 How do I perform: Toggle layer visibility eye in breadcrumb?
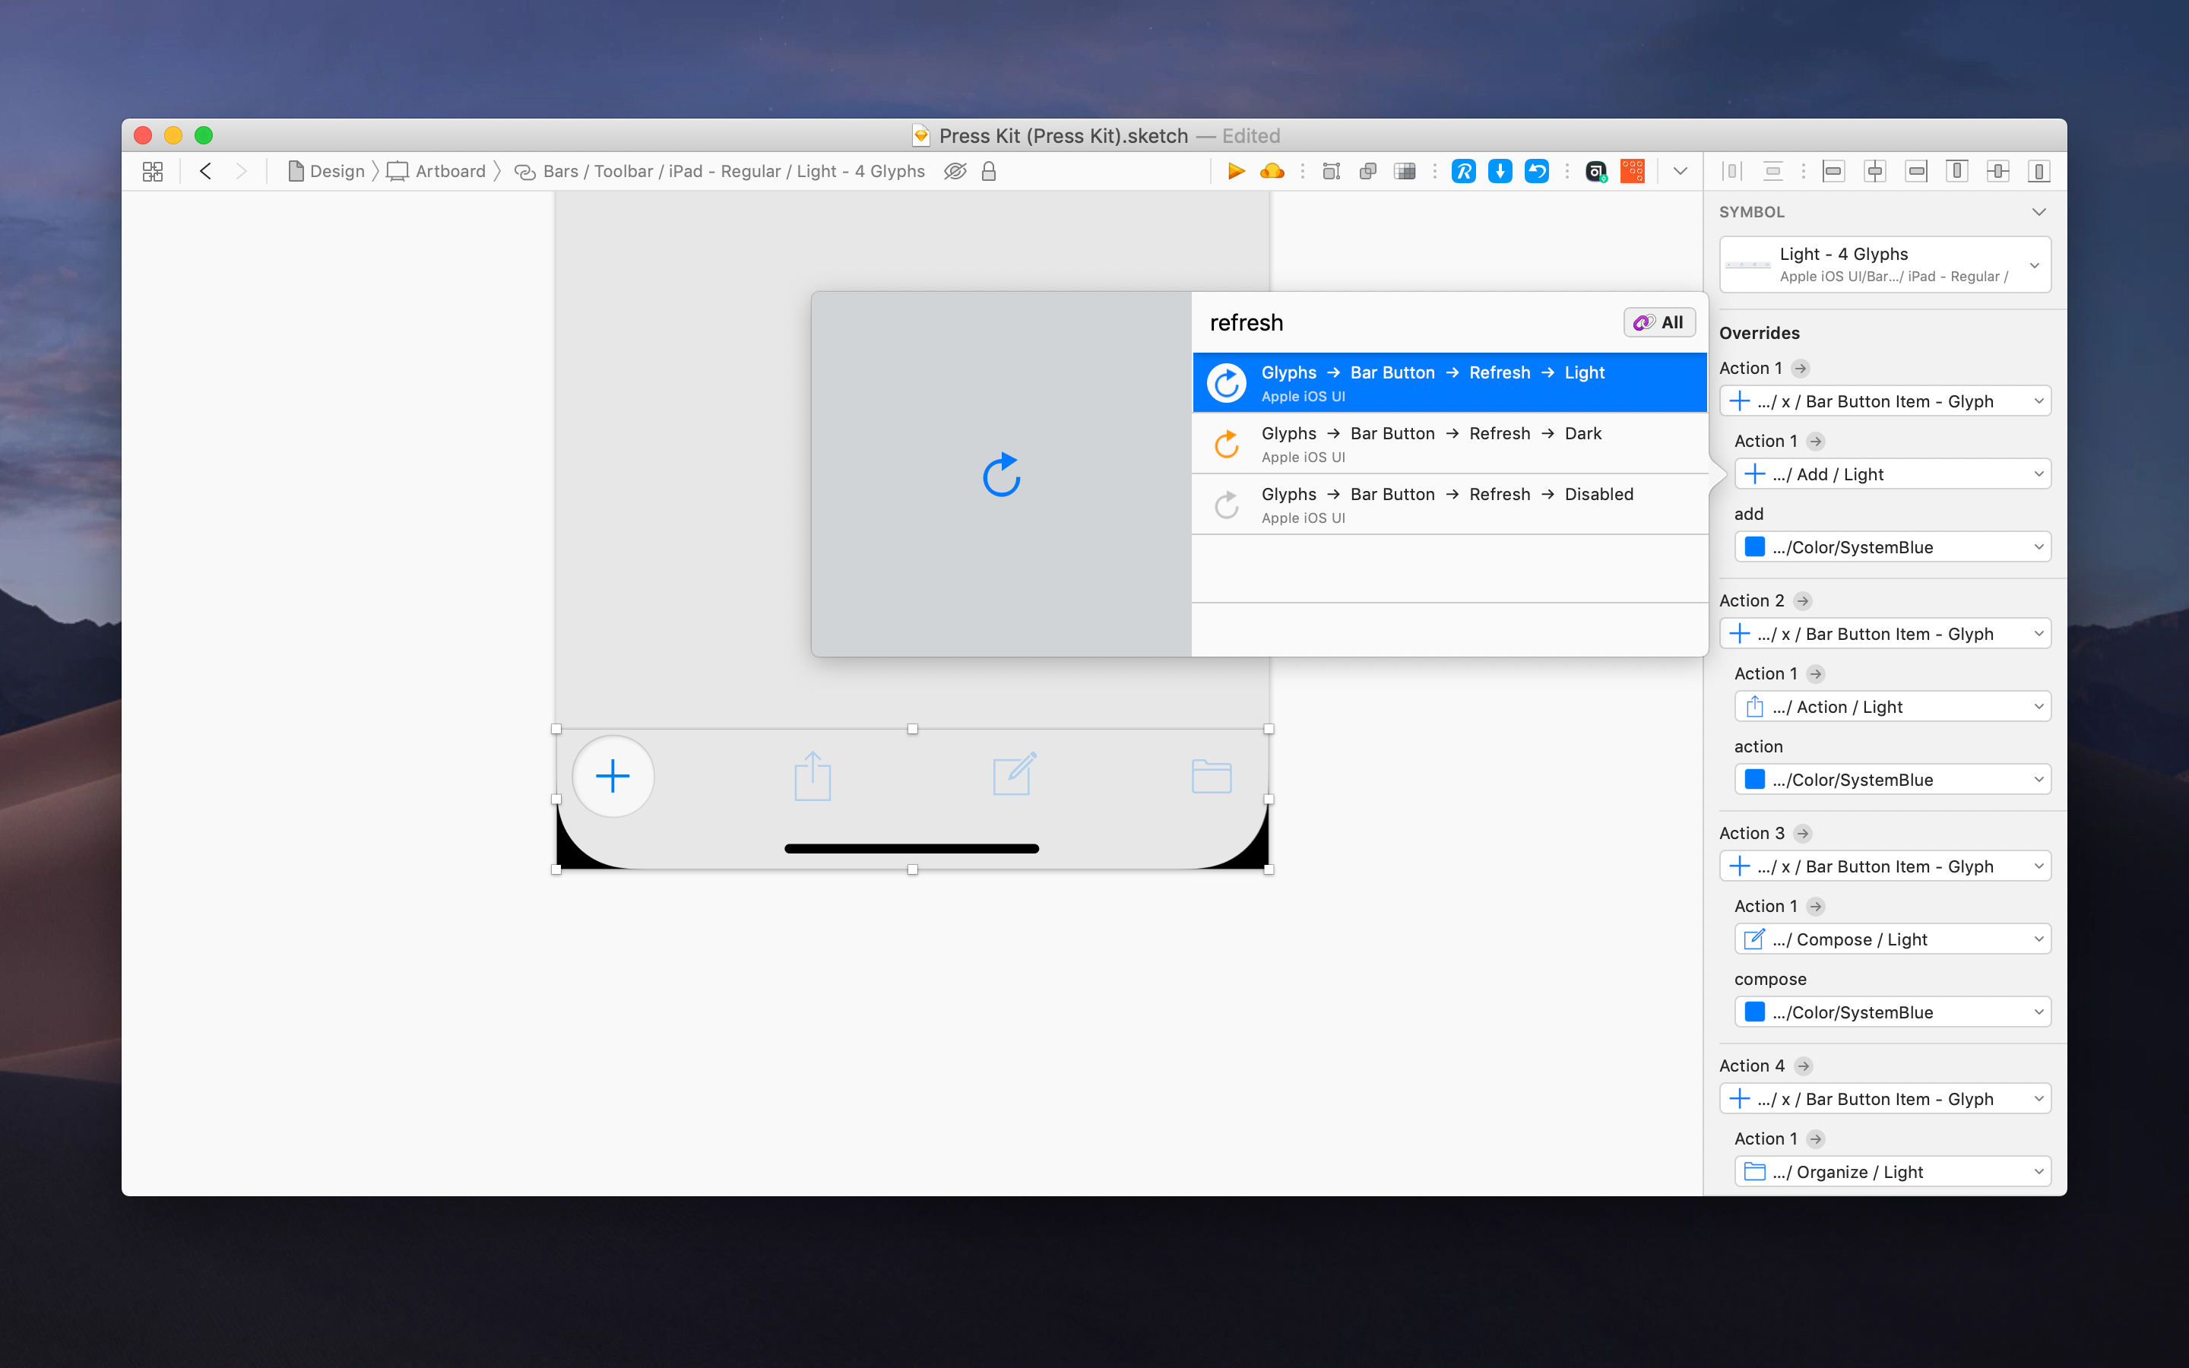(x=955, y=171)
